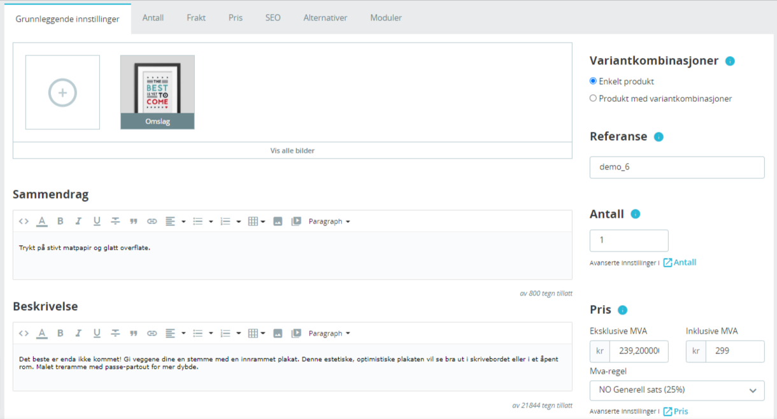This screenshot has width=777, height=419.
Task: Toggle bold in Beskrivelse editor
Action: pos(61,334)
